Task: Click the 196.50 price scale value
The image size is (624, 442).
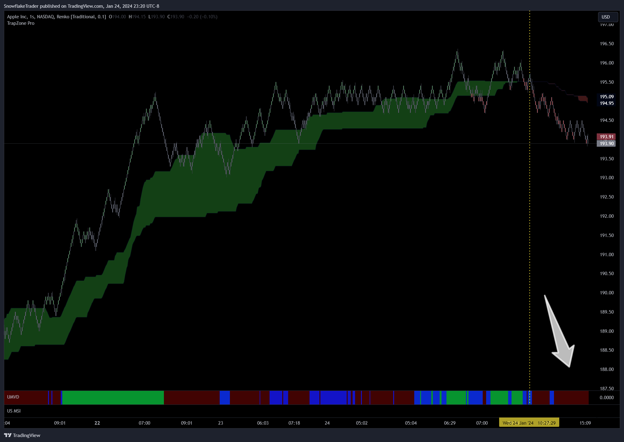Action: [x=607, y=44]
